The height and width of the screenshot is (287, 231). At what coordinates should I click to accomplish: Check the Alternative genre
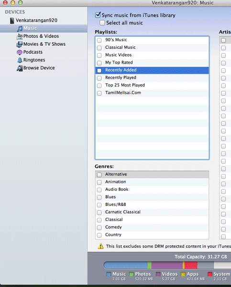click(99, 175)
